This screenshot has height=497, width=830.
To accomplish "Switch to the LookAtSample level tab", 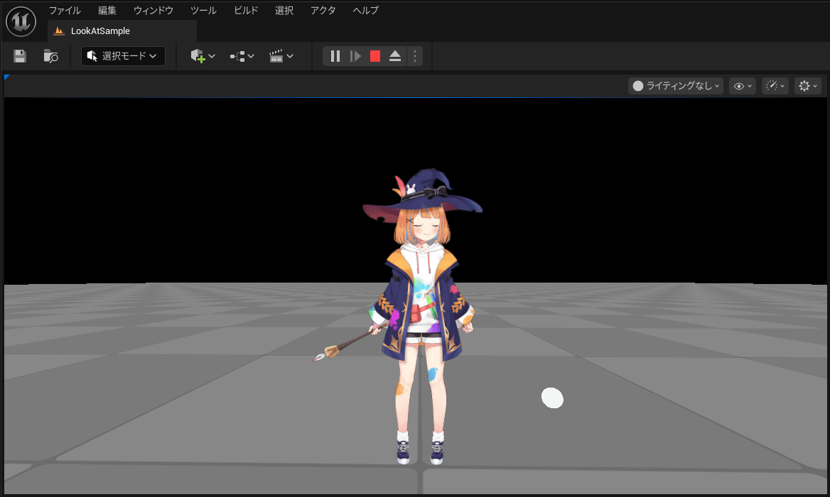I will click(x=100, y=31).
